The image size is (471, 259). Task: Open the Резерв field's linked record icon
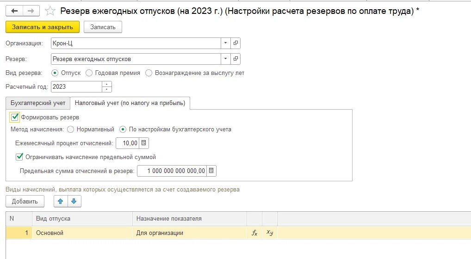[235, 59]
